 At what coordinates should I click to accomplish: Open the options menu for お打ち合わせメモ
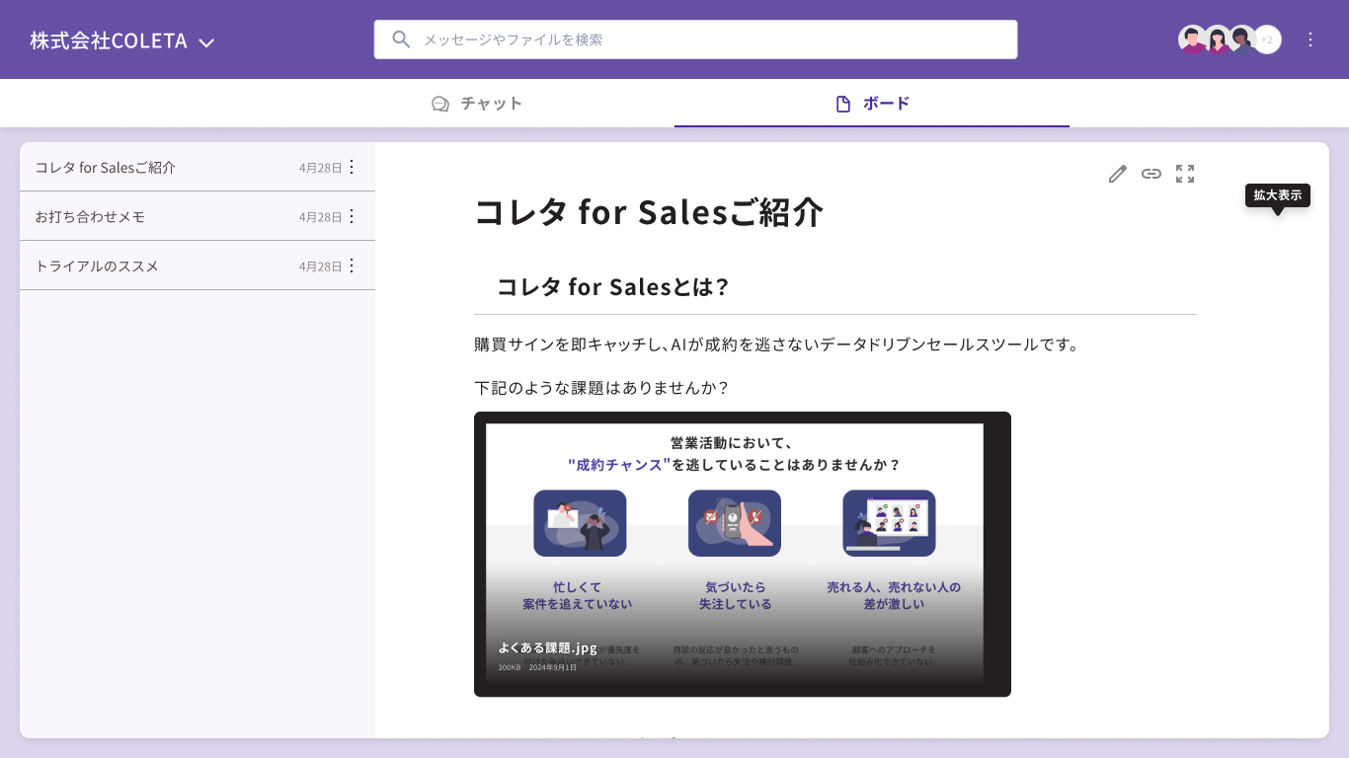coord(351,216)
